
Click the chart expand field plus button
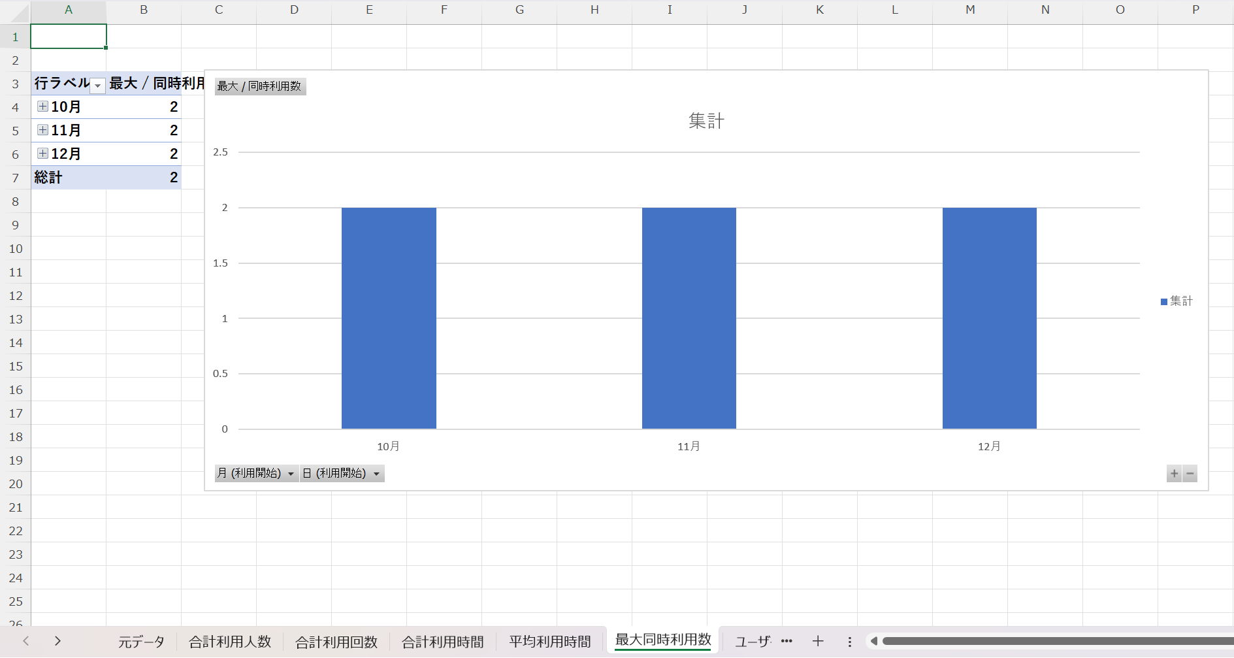pyautogui.click(x=1174, y=474)
